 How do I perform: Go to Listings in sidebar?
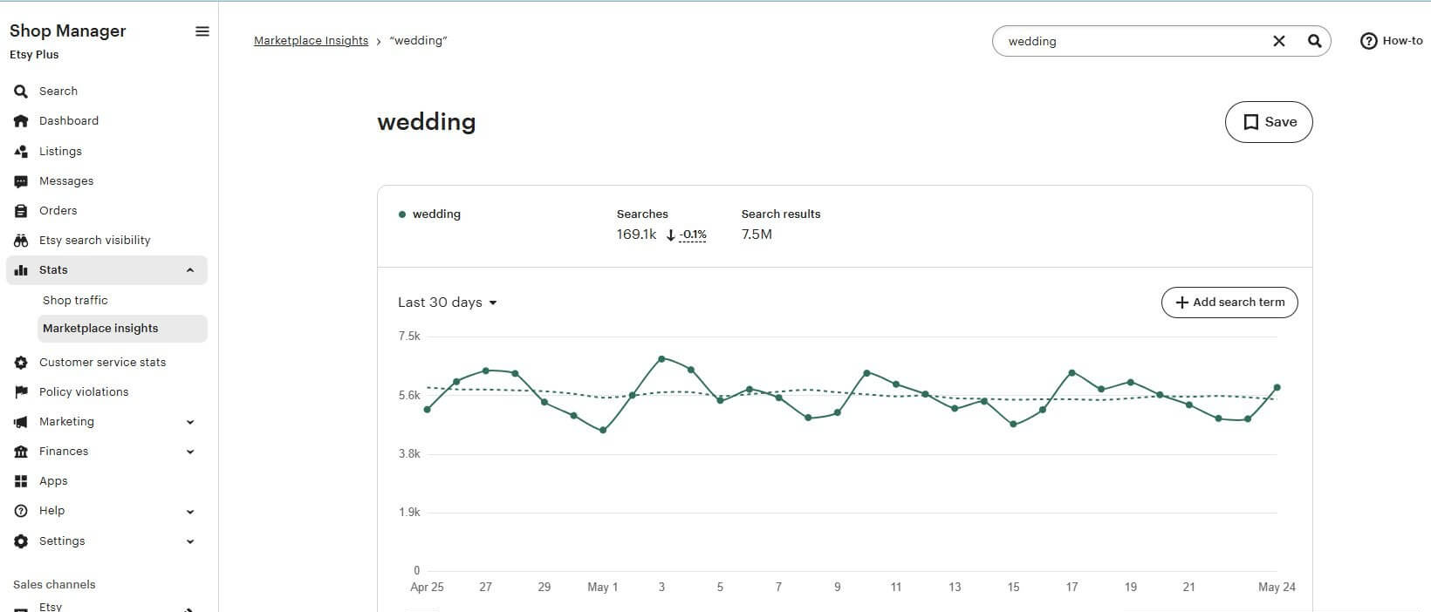pyautogui.click(x=60, y=151)
